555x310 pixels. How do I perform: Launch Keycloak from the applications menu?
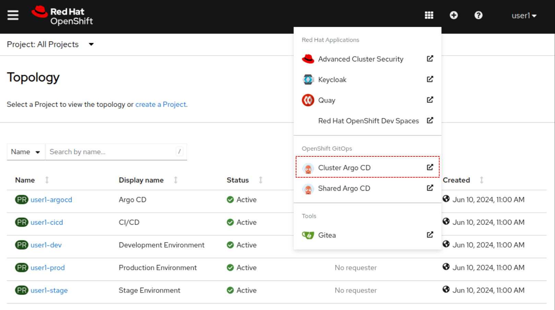pos(367,80)
